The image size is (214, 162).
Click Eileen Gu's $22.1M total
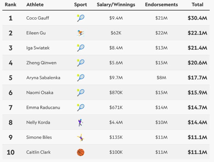(198, 33)
